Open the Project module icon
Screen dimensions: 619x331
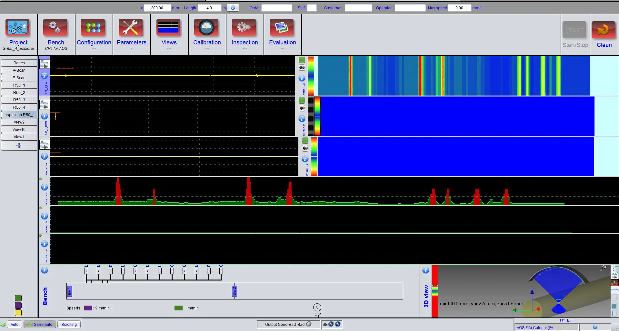[x=18, y=28]
